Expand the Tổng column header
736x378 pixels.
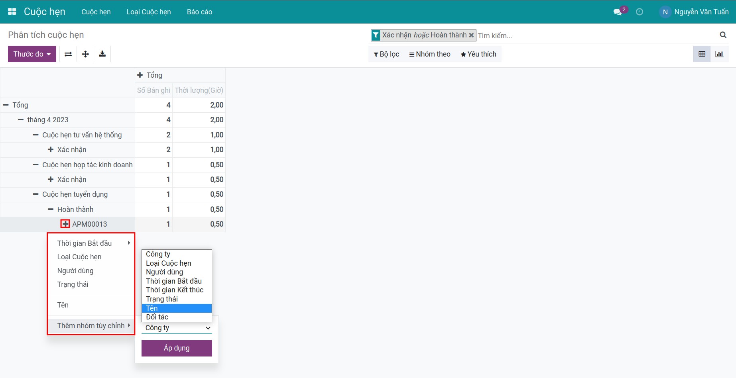tap(140, 75)
